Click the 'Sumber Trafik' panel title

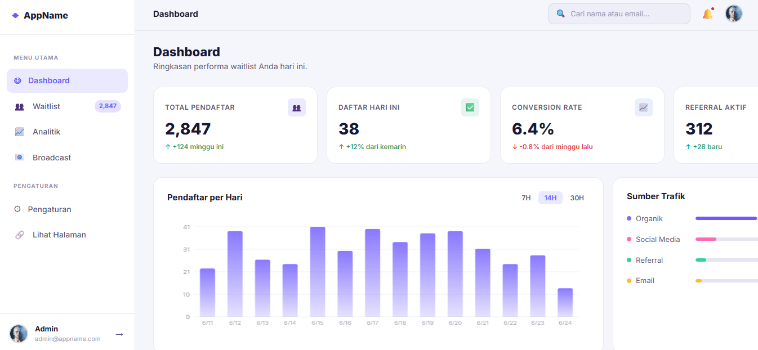point(656,196)
